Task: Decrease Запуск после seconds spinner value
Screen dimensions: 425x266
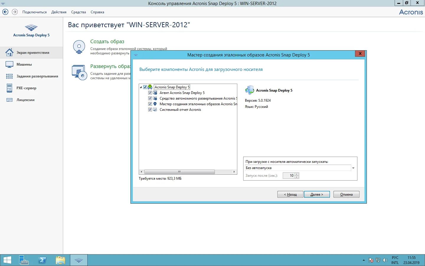Action: [297, 177]
